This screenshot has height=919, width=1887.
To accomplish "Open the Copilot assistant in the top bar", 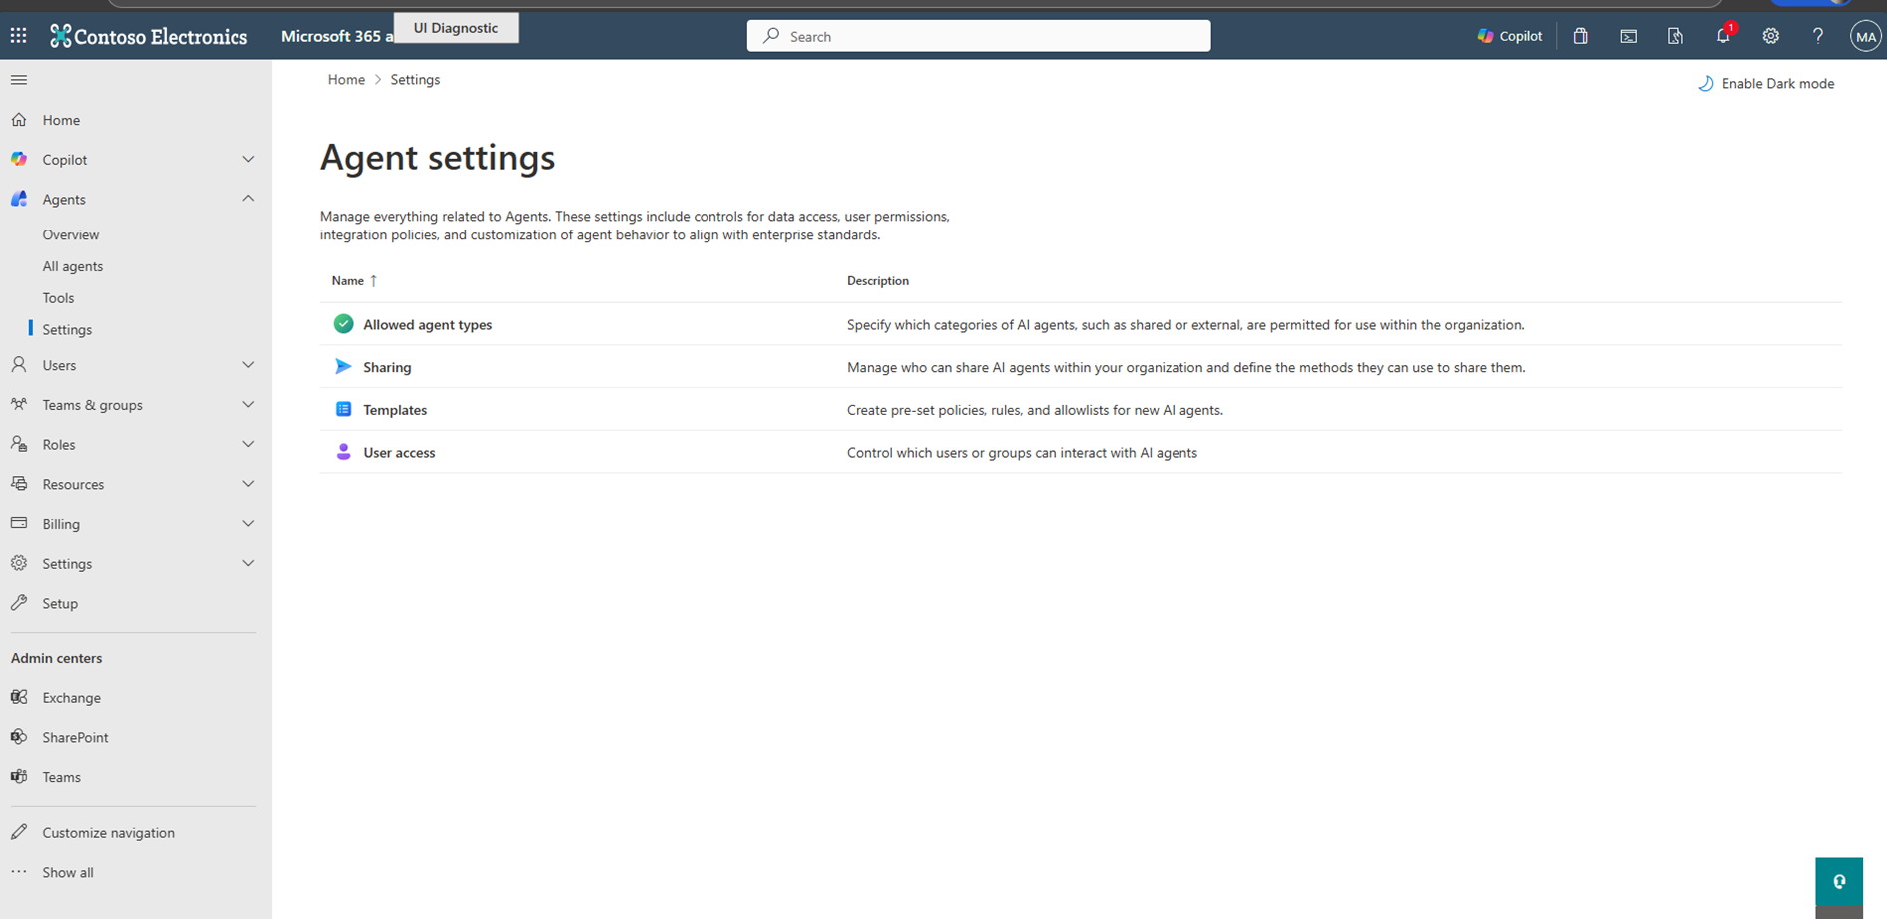I will [1508, 36].
